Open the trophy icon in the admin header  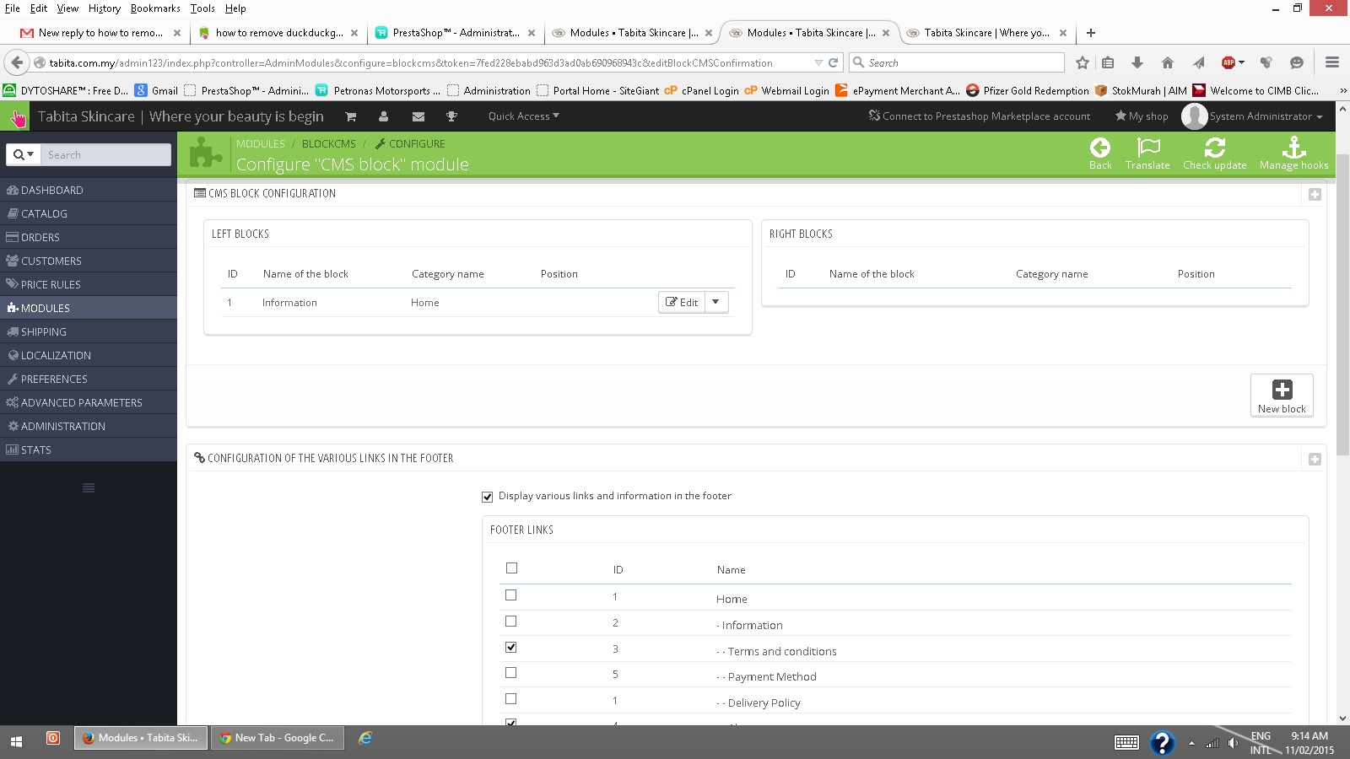(451, 116)
